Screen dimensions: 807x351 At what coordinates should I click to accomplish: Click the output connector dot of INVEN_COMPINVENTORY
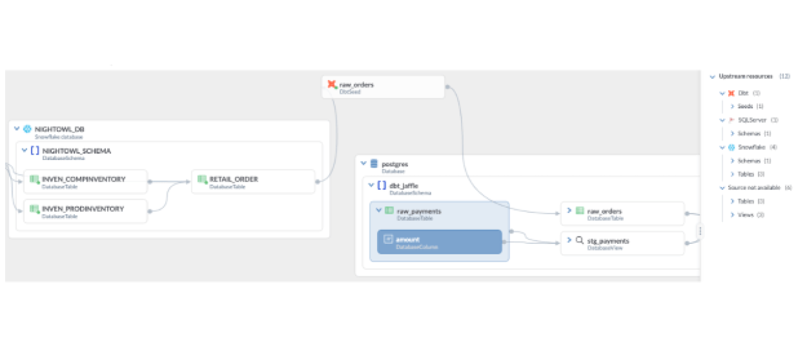tap(149, 181)
